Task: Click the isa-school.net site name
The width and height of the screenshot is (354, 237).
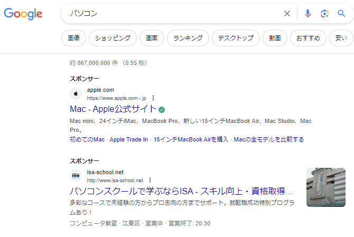Action: coord(105,172)
